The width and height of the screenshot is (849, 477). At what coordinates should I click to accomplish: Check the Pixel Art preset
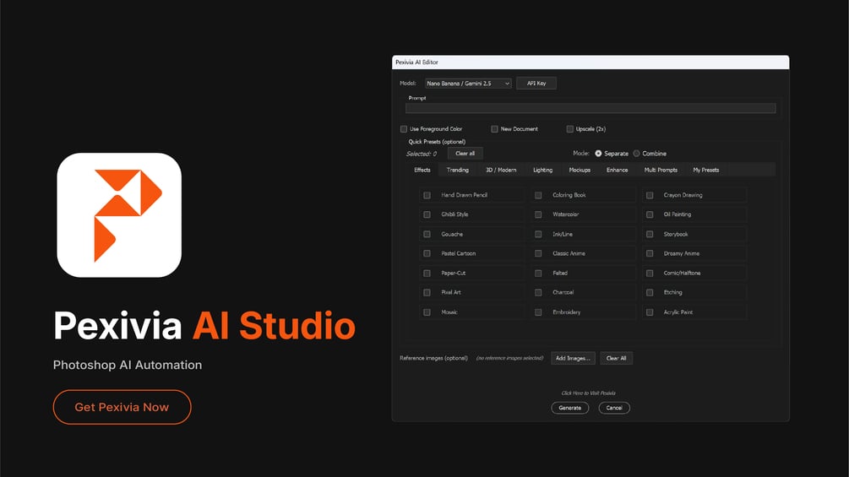click(427, 293)
